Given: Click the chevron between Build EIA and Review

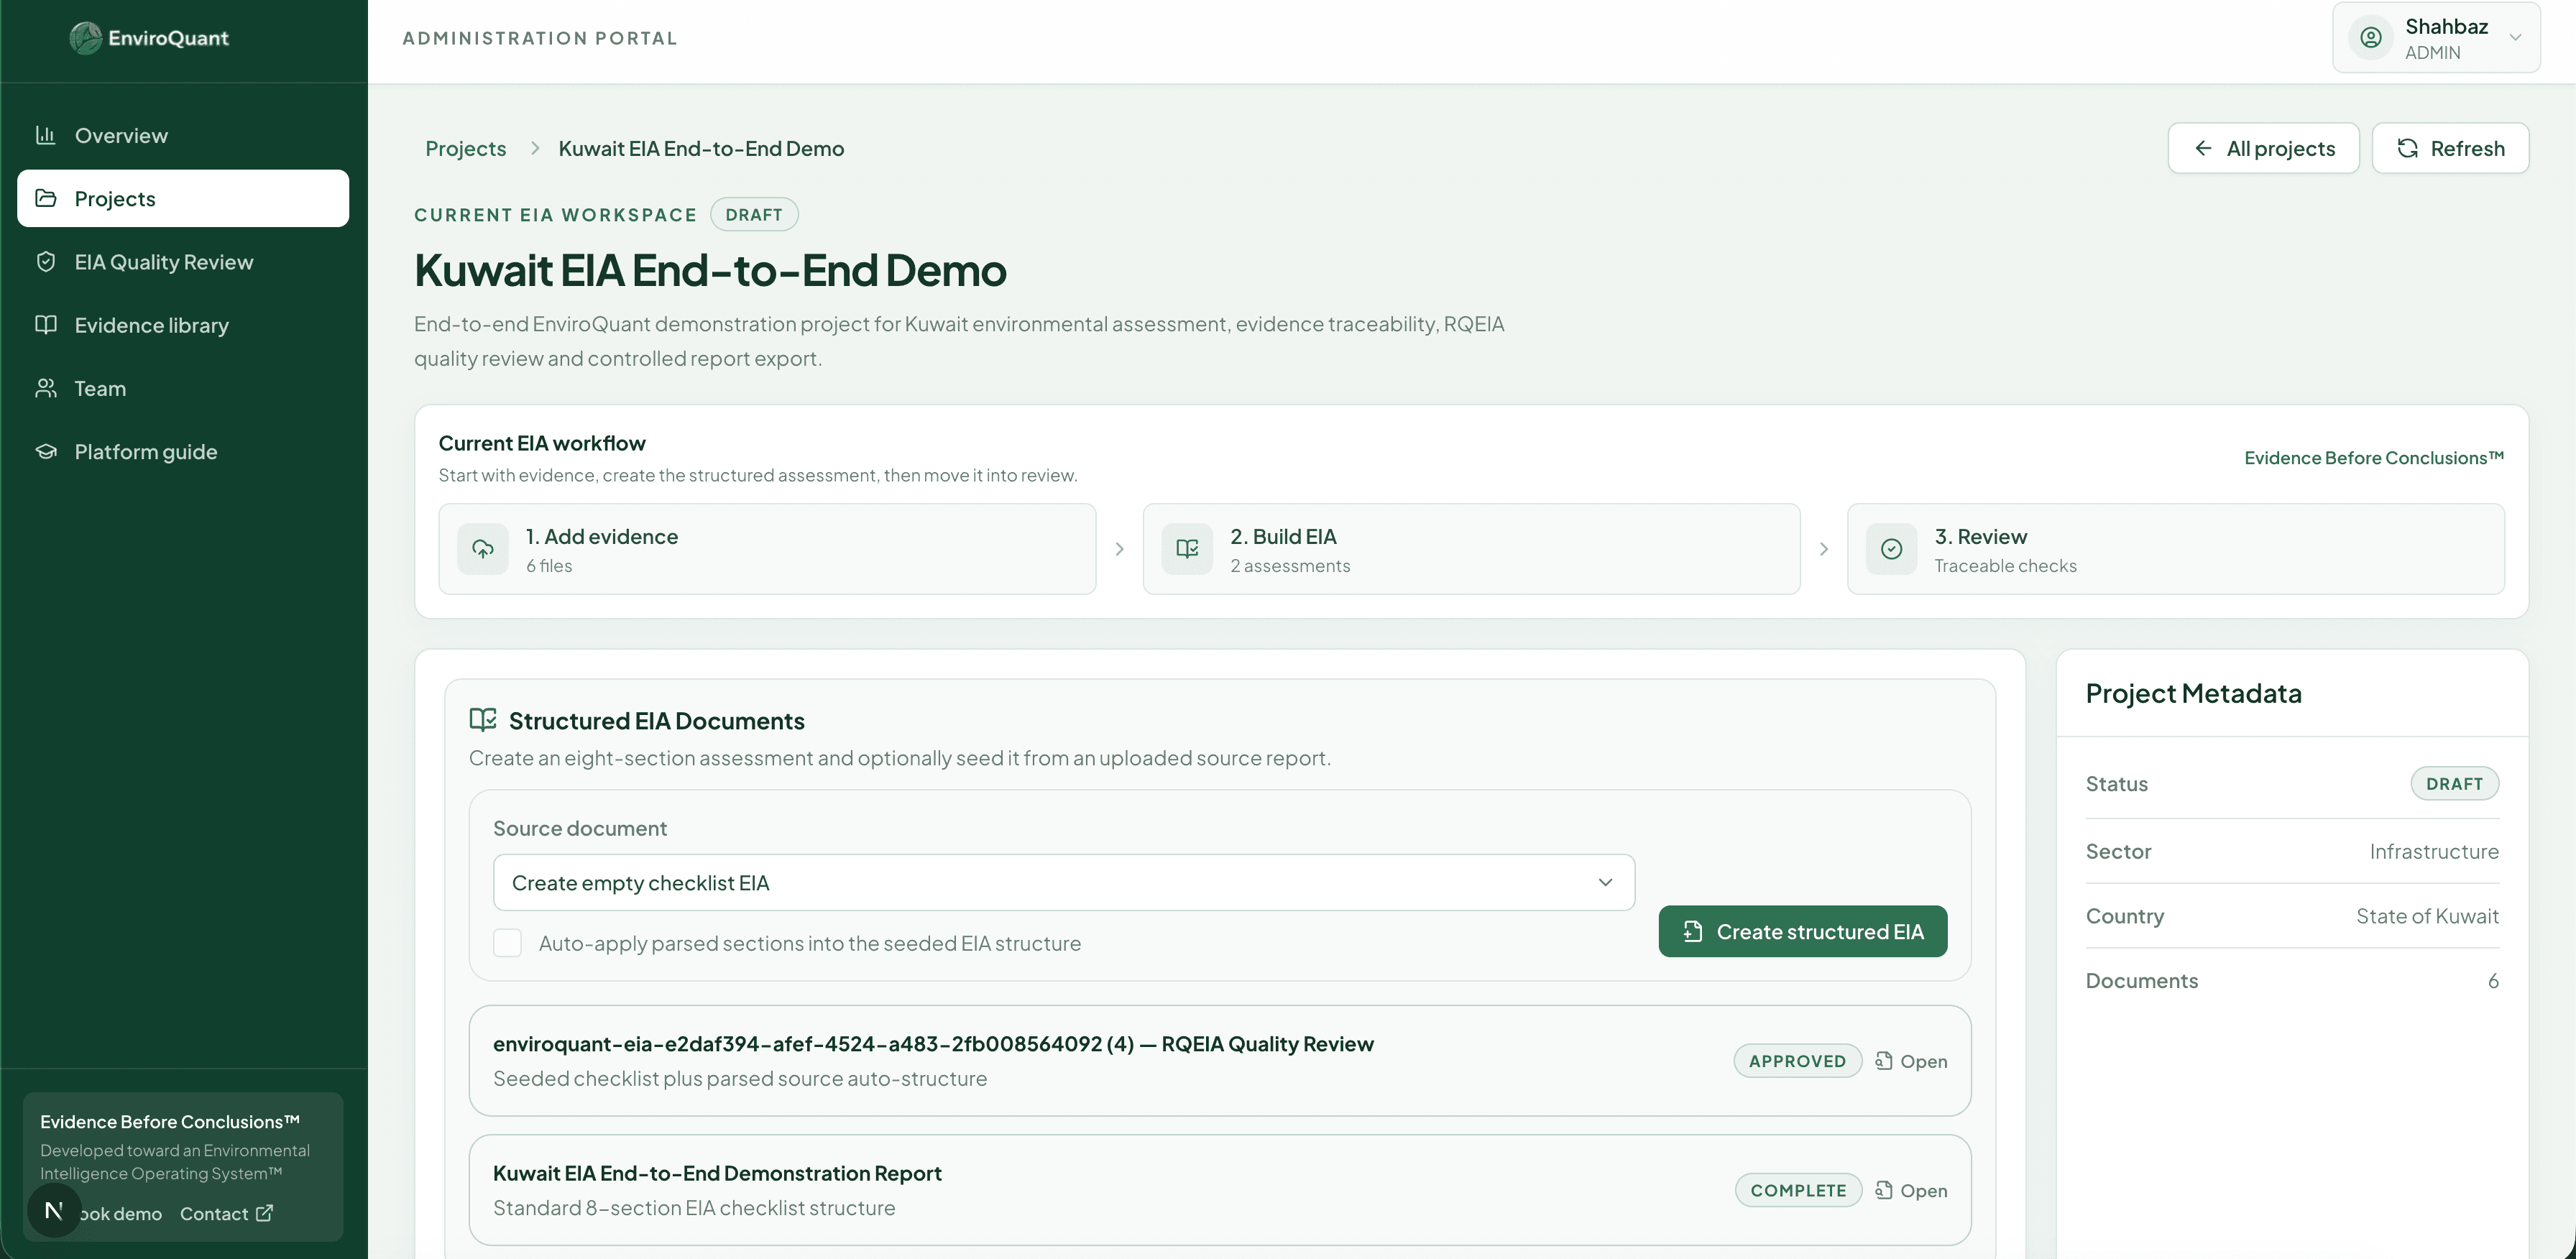Looking at the screenshot, I should 1823,549.
